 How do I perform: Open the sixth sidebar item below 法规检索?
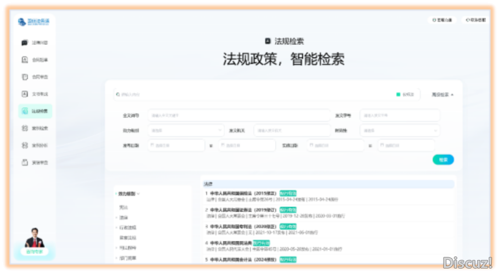[25, 128]
